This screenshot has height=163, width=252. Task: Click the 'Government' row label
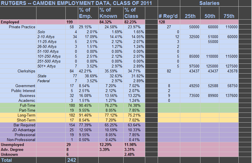pyautogui.click(x=25, y=86)
